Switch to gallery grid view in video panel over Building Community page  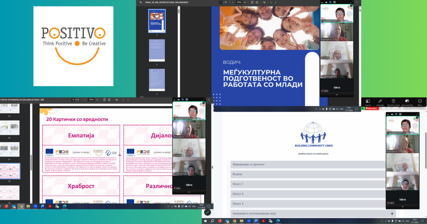pos(400,114)
